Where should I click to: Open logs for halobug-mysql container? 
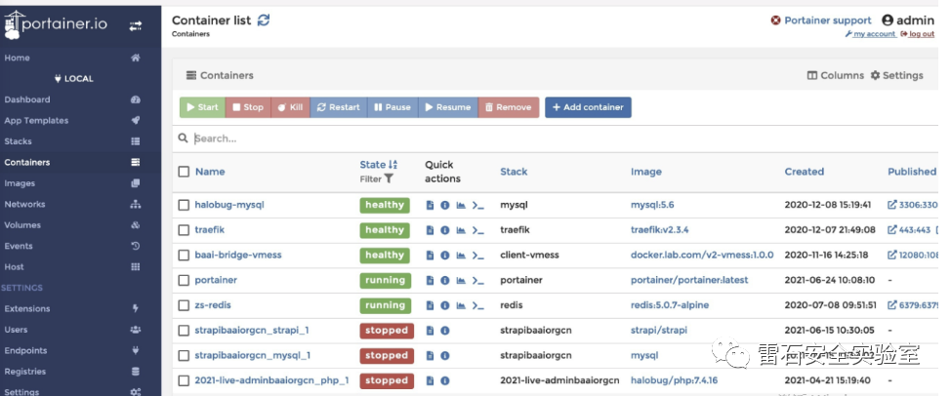pyautogui.click(x=430, y=205)
